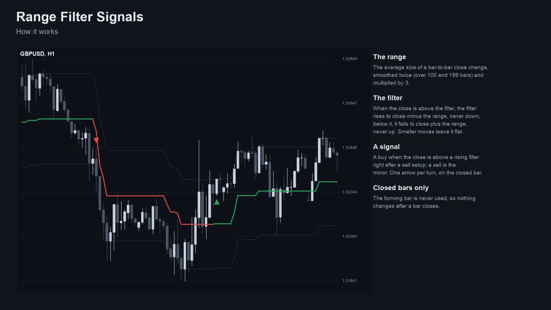The width and height of the screenshot is (551, 310).
Task: Click the 1.32043 price axis label
Action: tap(350, 237)
